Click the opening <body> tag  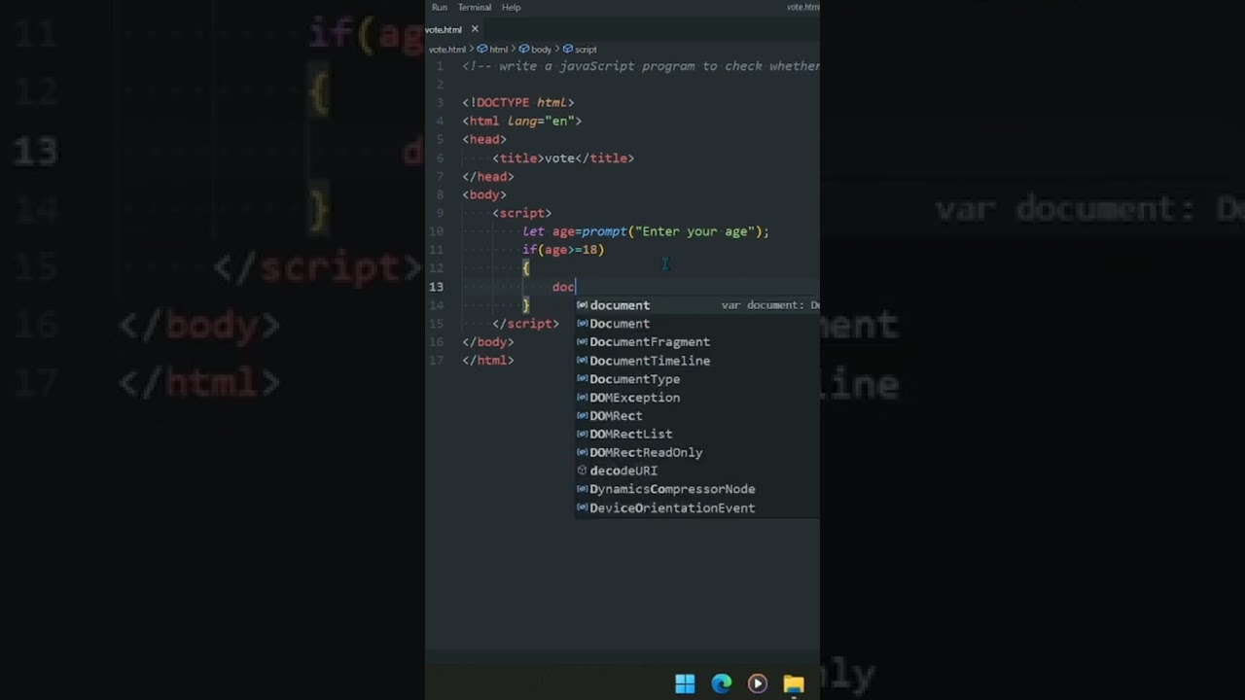coord(484,194)
